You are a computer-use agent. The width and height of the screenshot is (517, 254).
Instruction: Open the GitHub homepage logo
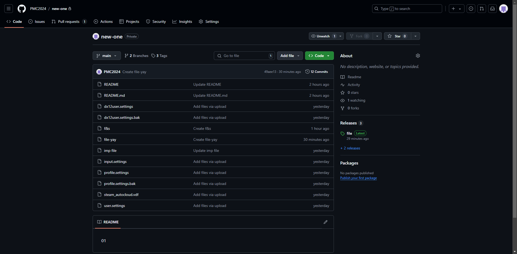click(22, 9)
